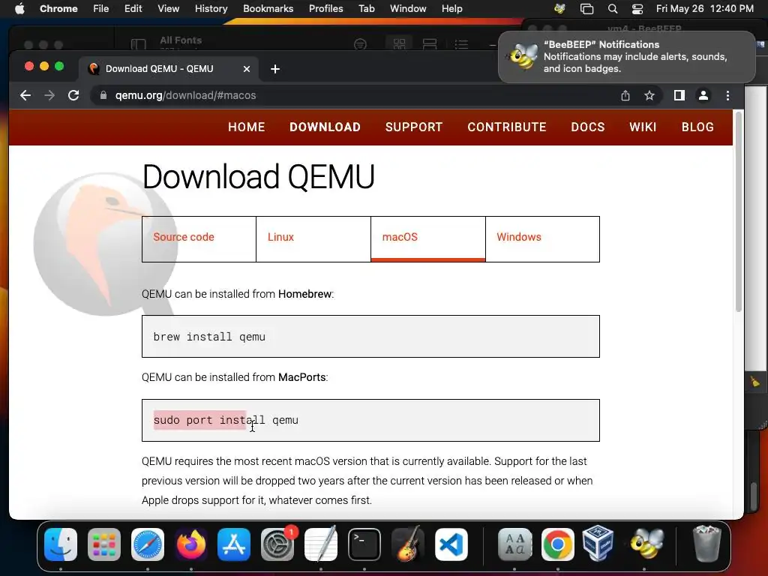Open Chrome's side panel
This screenshot has width=768, height=576.
[x=679, y=95]
